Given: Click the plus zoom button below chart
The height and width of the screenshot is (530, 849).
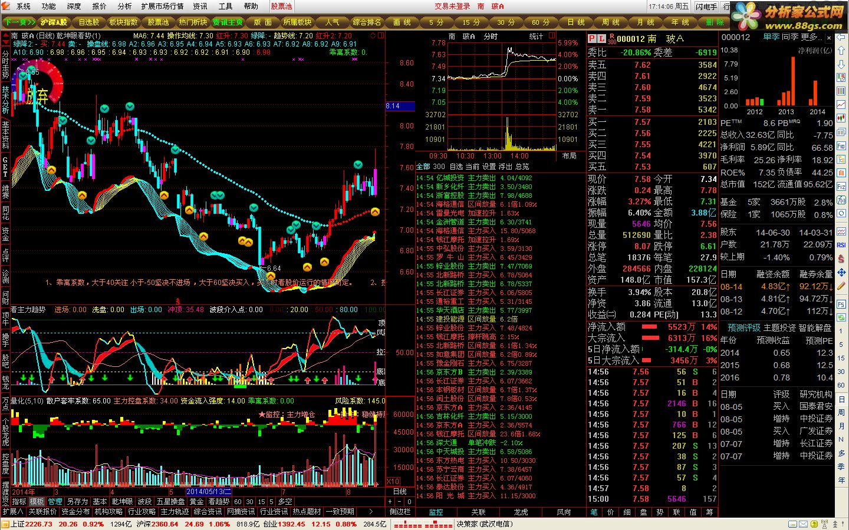Looking at the screenshot, I should (x=390, y=502).
